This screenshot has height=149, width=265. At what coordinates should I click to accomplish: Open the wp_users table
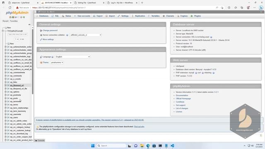point(14,118)
